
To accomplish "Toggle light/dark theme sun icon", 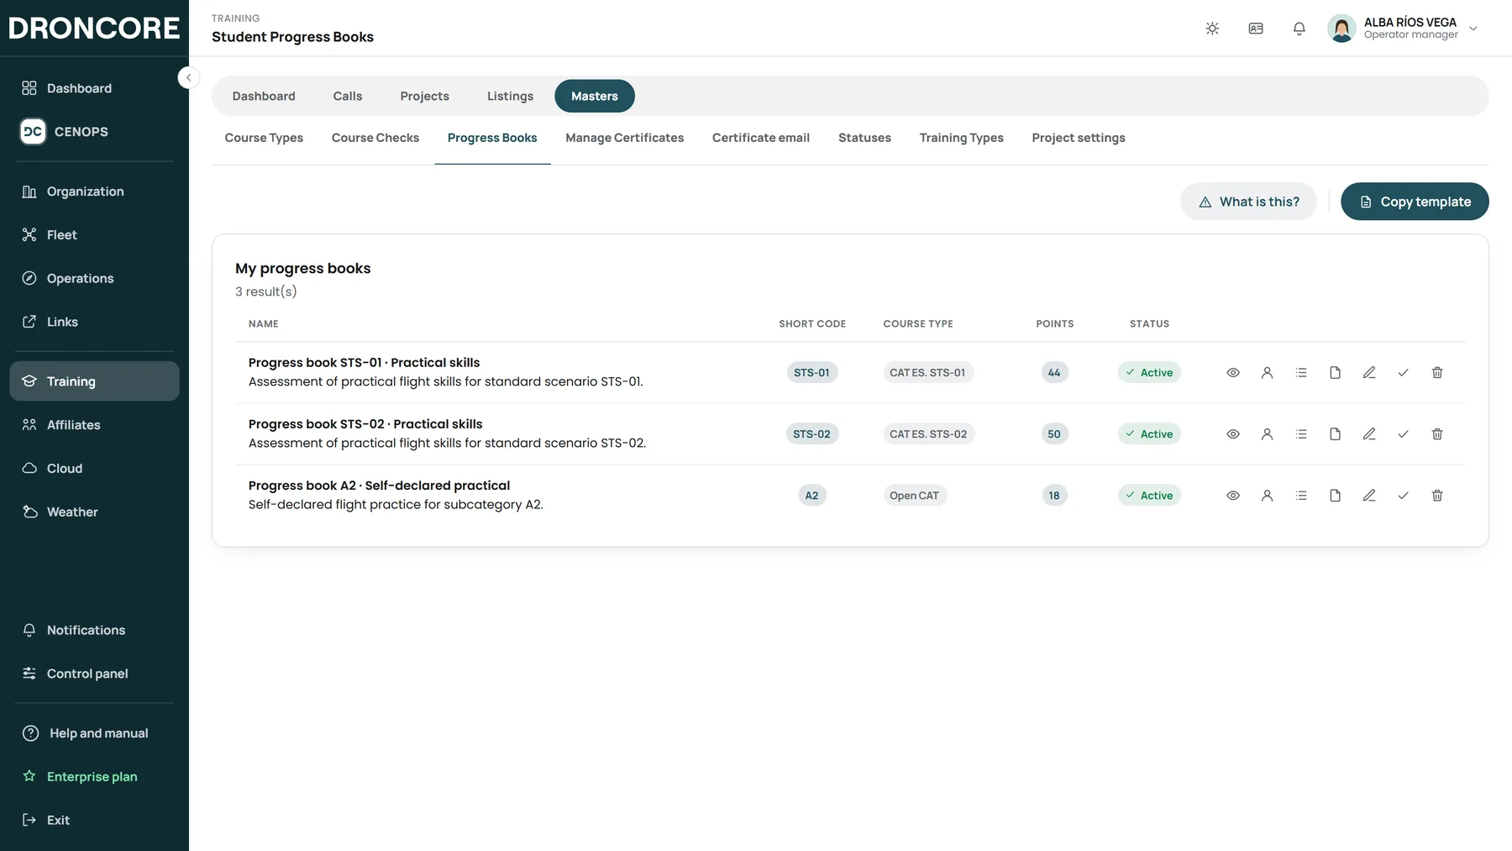I will point(1212,29).
